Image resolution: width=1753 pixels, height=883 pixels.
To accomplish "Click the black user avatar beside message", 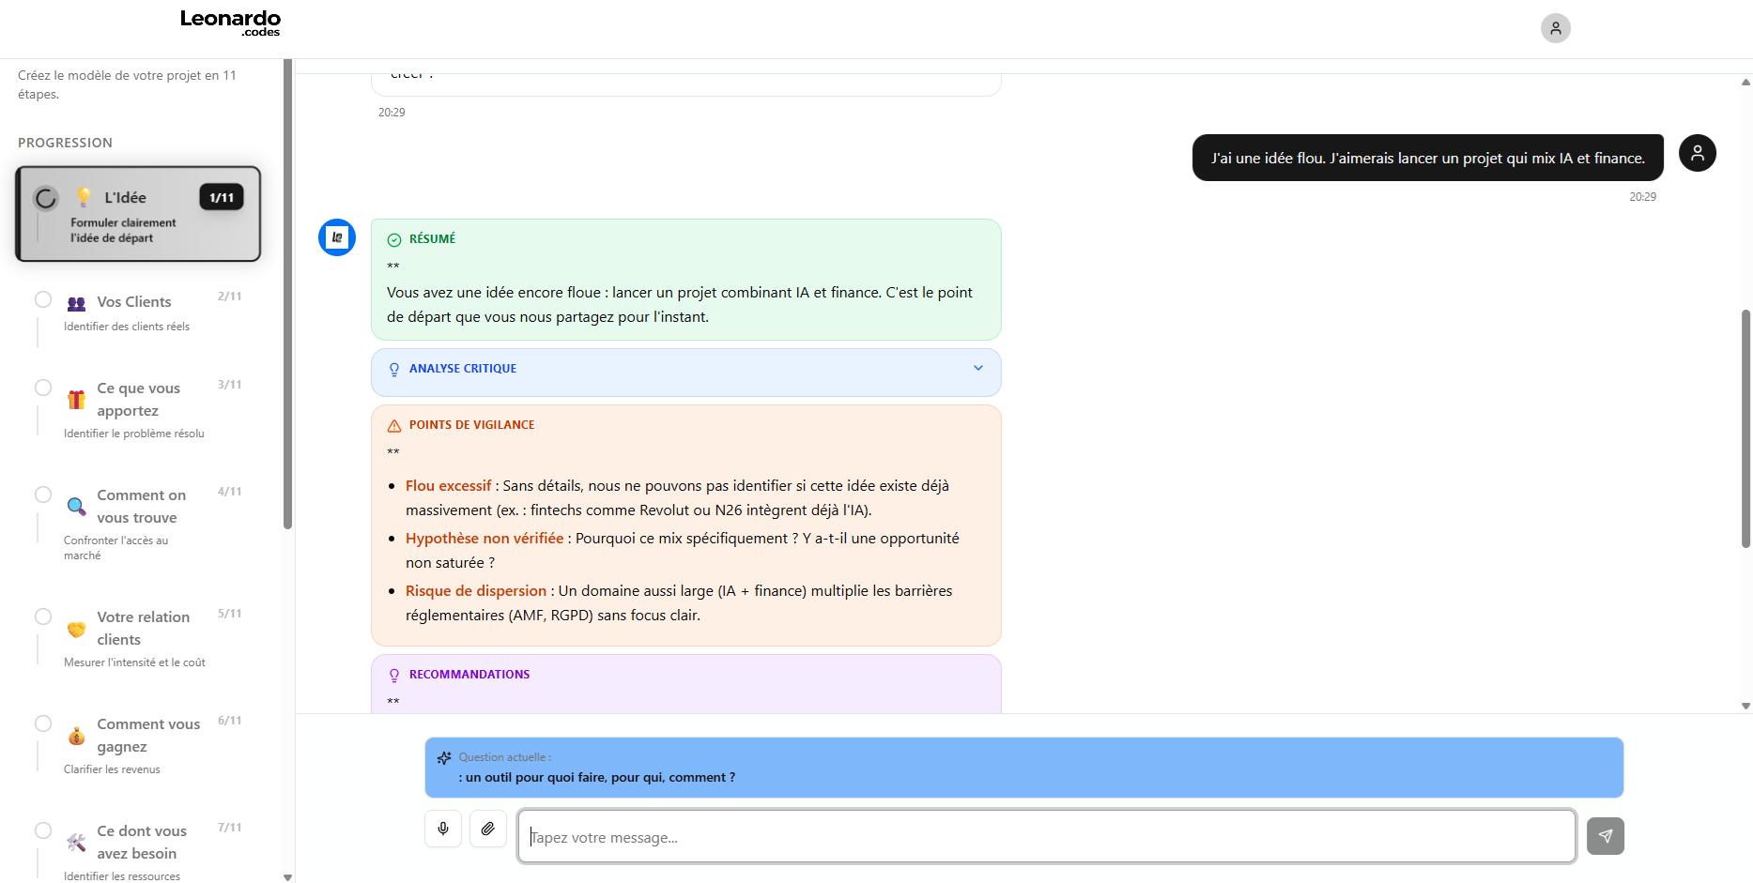I will 1697,153.
